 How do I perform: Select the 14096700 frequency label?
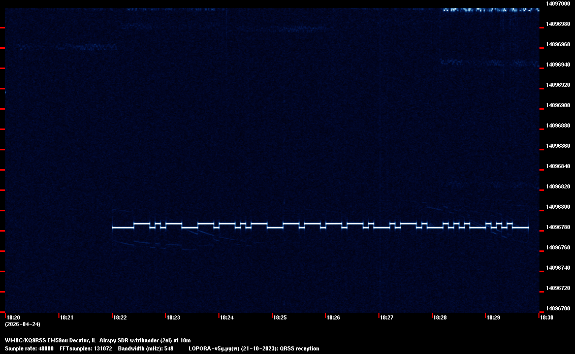558,308
